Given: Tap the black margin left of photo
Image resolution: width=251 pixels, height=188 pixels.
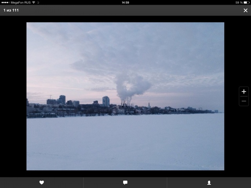Looking at the screenshot, I should tap(13, 98).
